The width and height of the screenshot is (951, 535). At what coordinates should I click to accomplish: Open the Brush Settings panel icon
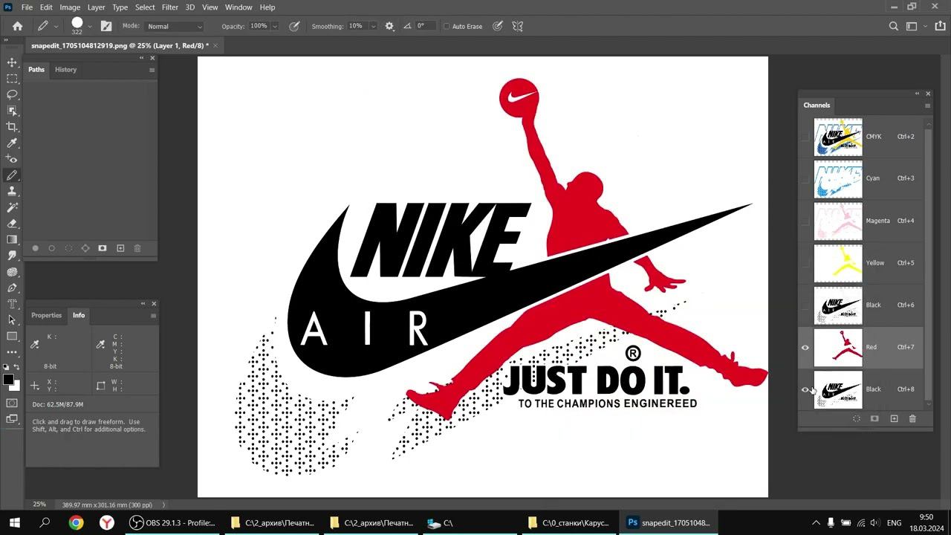click(x=106, y=26)
